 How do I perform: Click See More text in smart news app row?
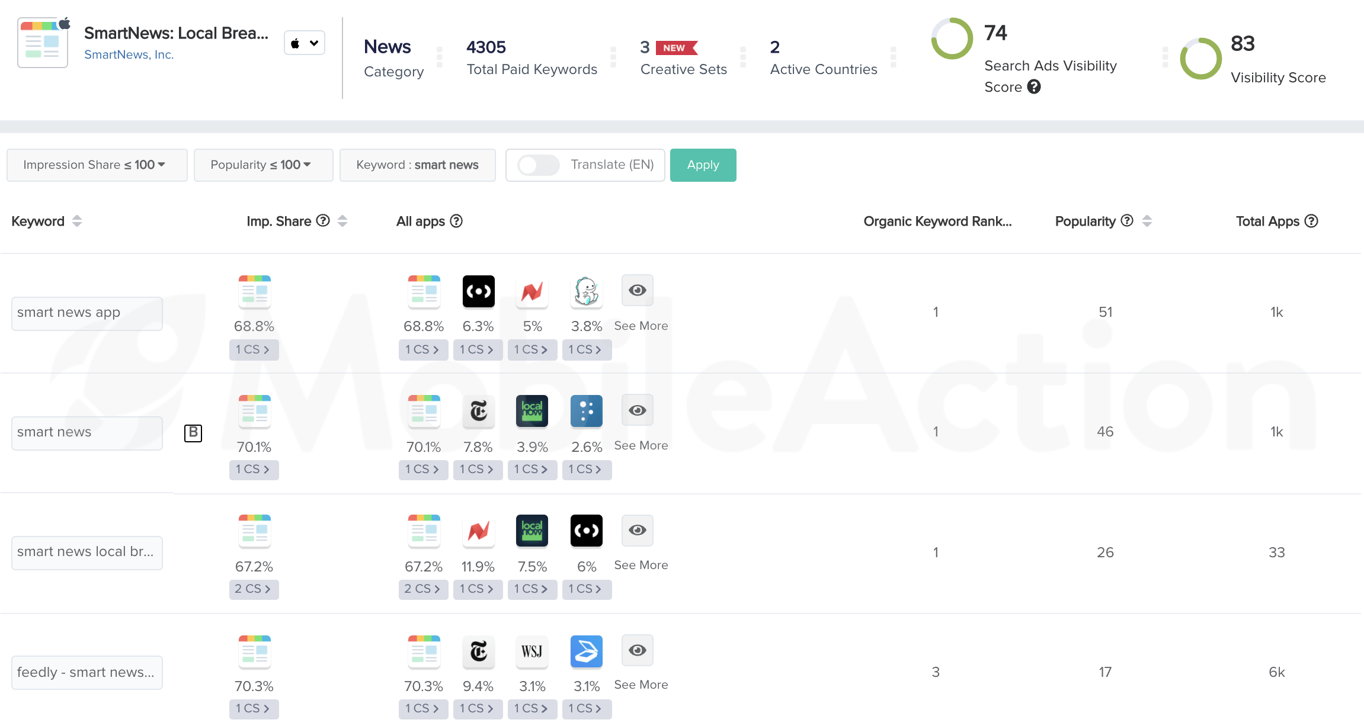point(641,326)
